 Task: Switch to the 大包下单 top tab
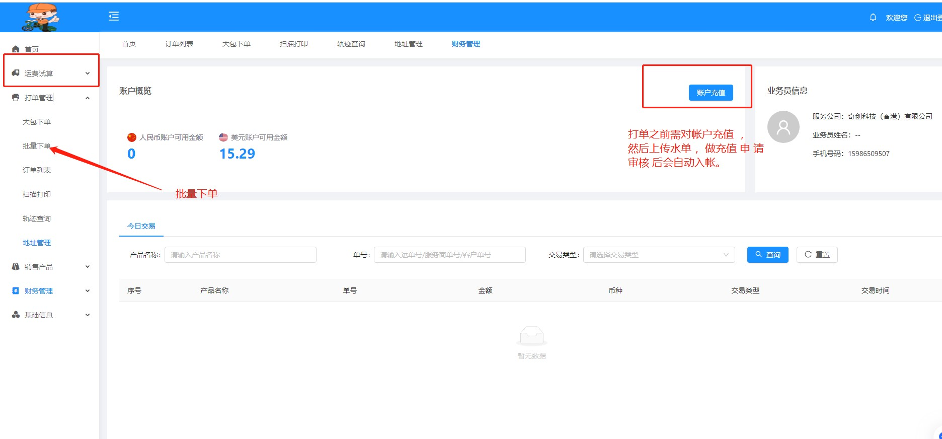point(237,44)
